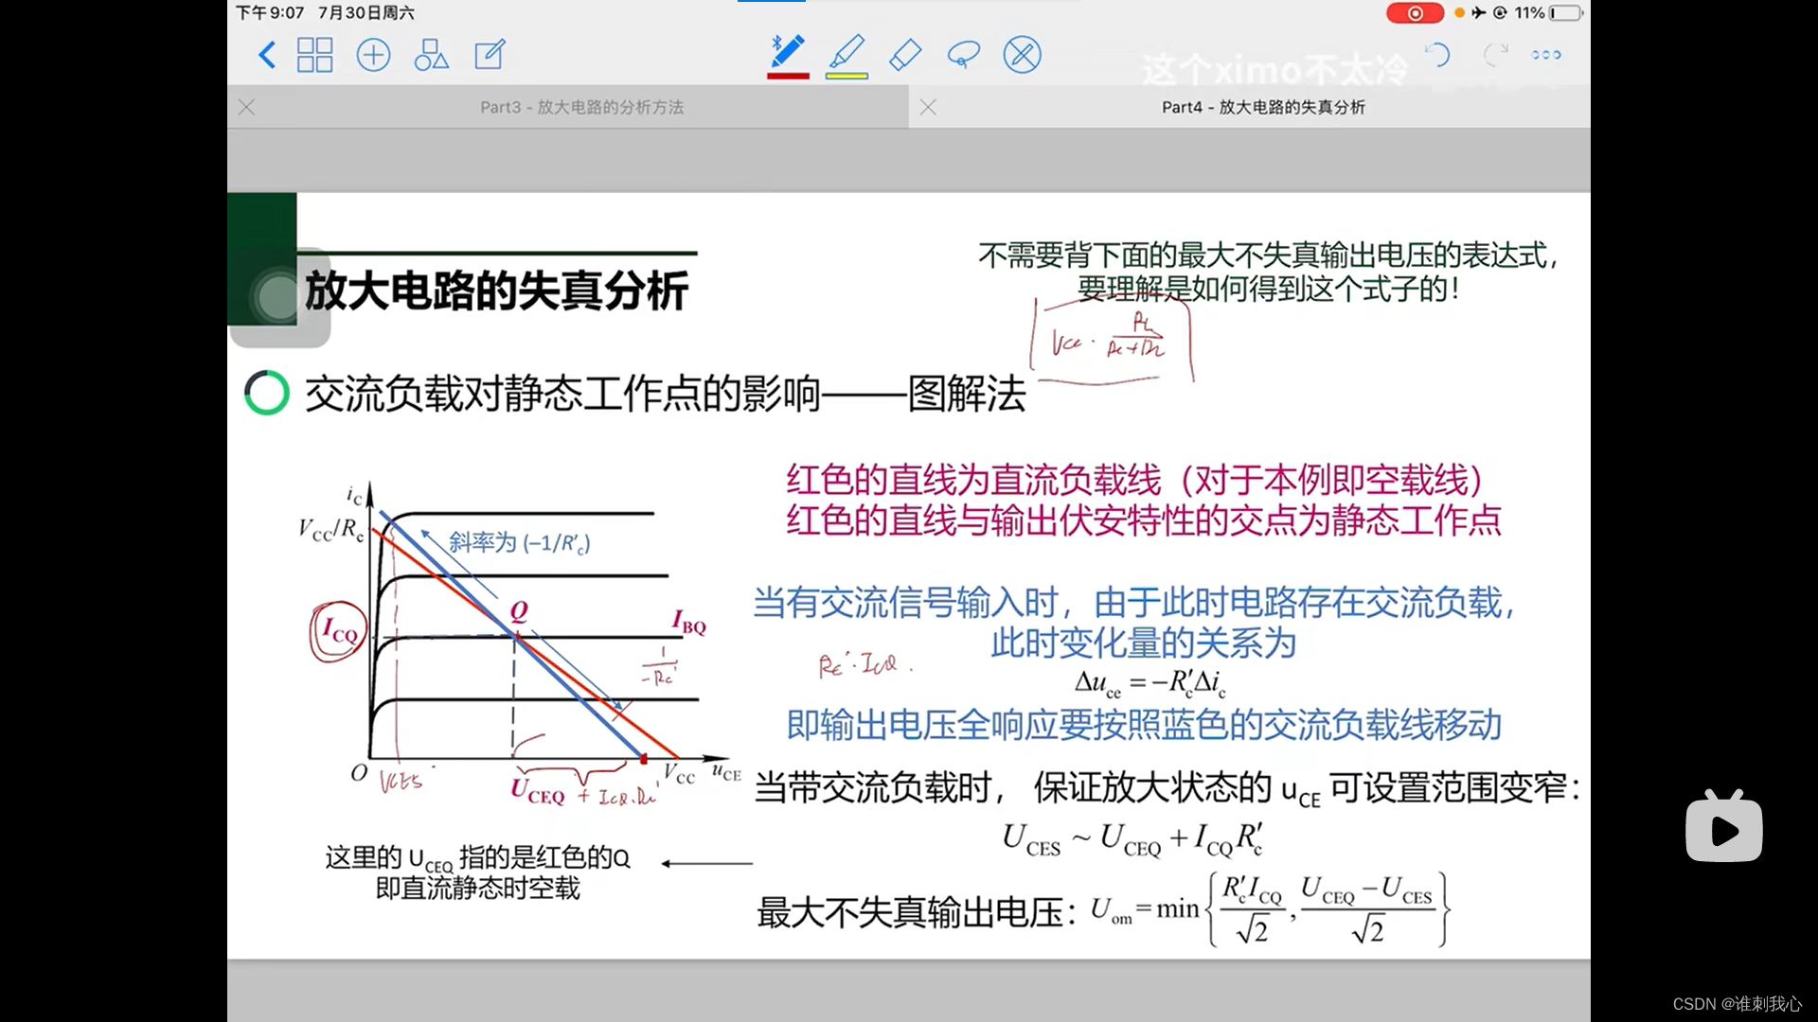Switch to Part3 放大电路的分析方法 tab
Viewport: 1818px width, 1022px height.
[x=581, y=107]
